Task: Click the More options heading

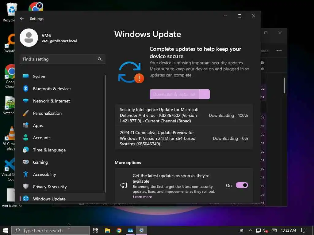Action: [128, 162]
